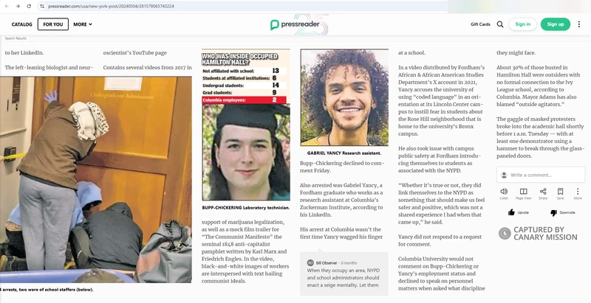Click commenter name Bill Observer
591x303 pixels.
pos(327,262)
